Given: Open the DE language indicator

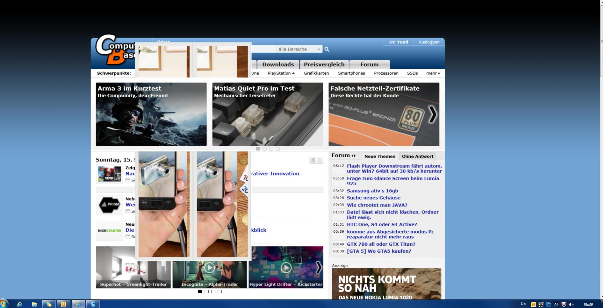Looking at the screenshot, I should (523, 304).
